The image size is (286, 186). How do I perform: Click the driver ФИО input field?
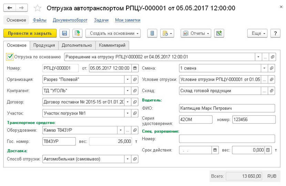[227, 108]
